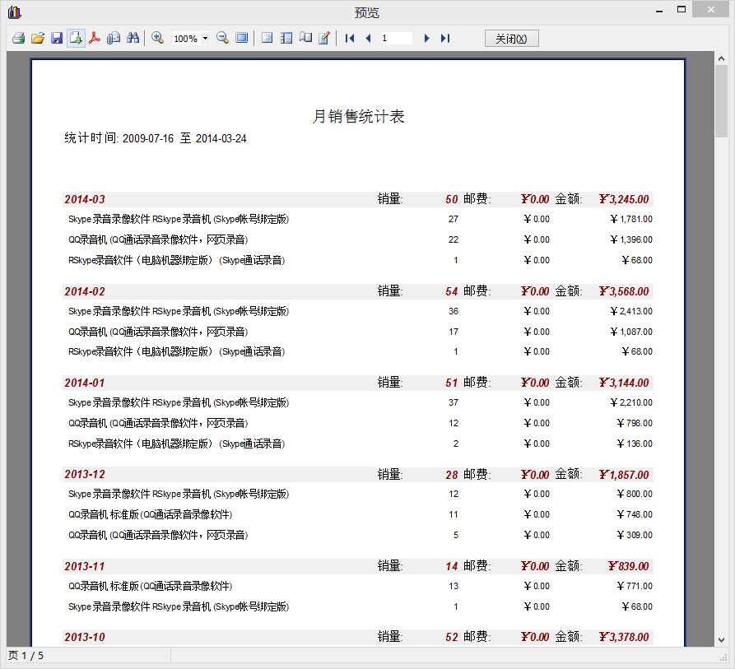Zoom in on the report preview
This screenshot has width=735, height=669.
pos(157,38)
